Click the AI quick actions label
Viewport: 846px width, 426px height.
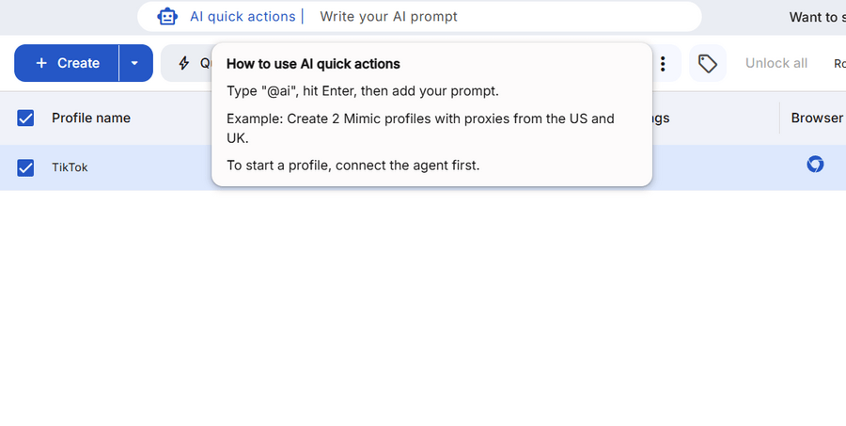[242, 16]
